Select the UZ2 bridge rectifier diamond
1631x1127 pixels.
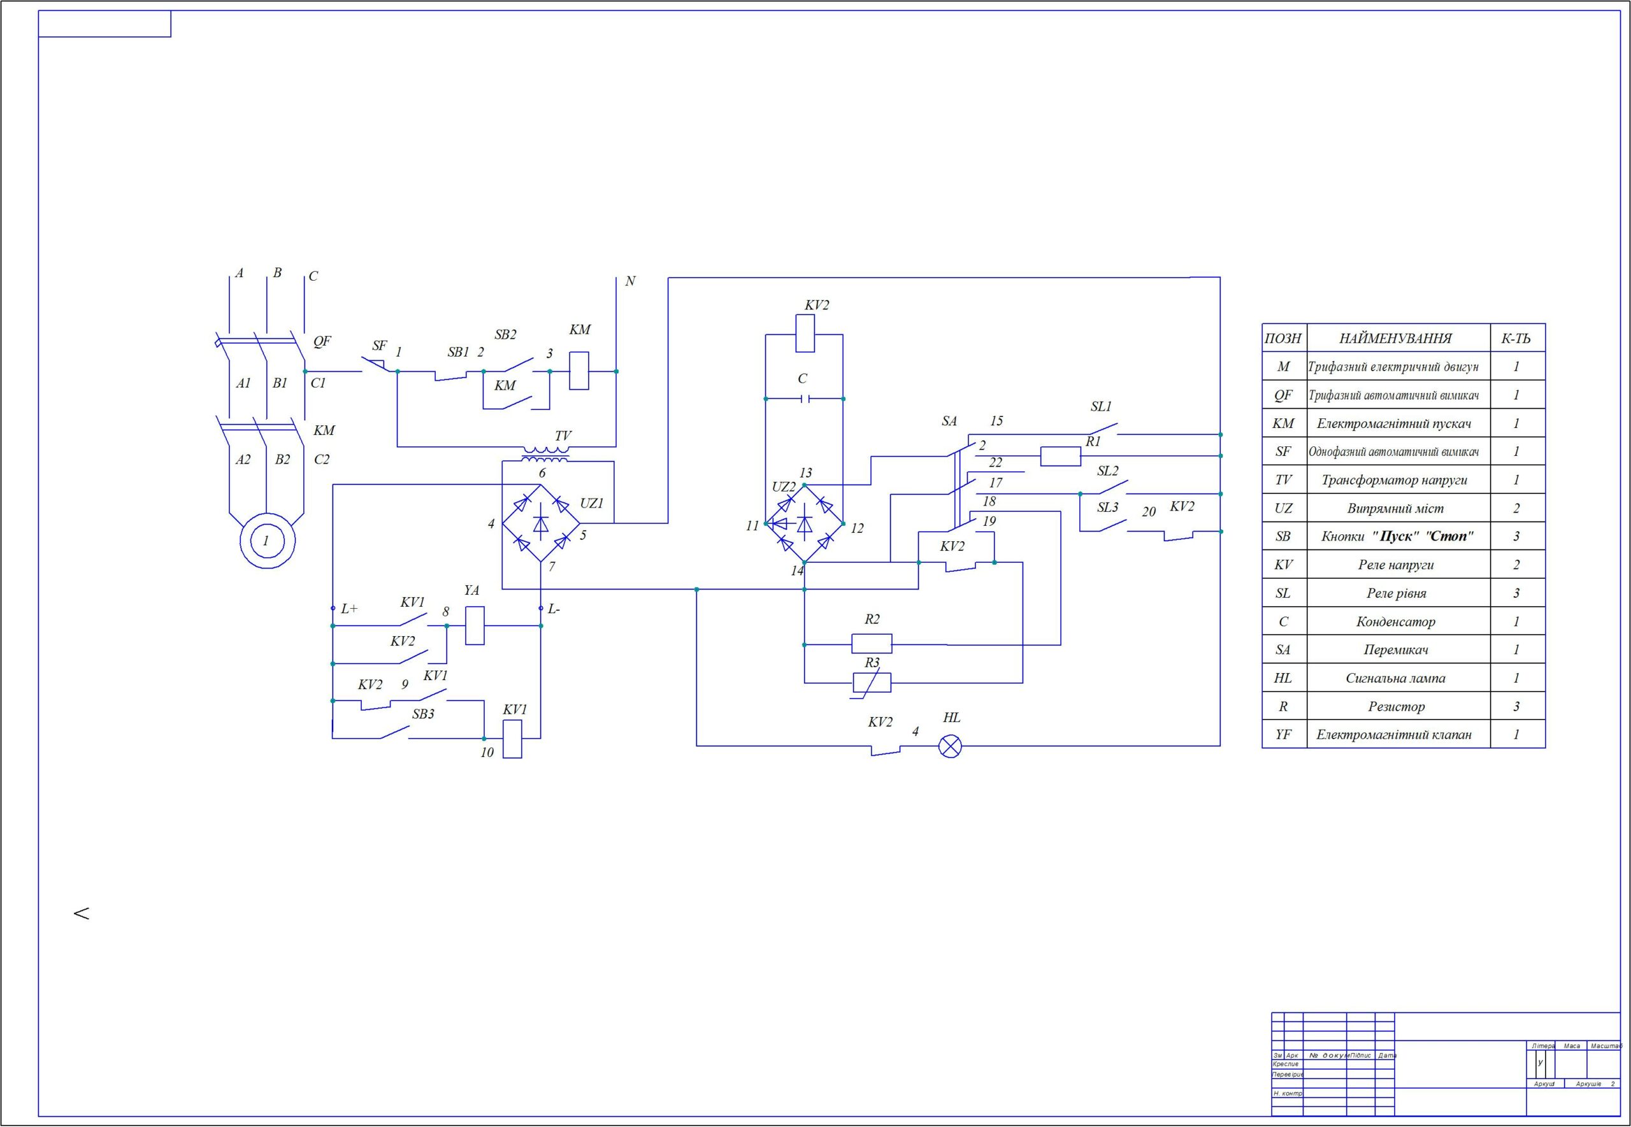pyautogui.click(x=805, y=523)
